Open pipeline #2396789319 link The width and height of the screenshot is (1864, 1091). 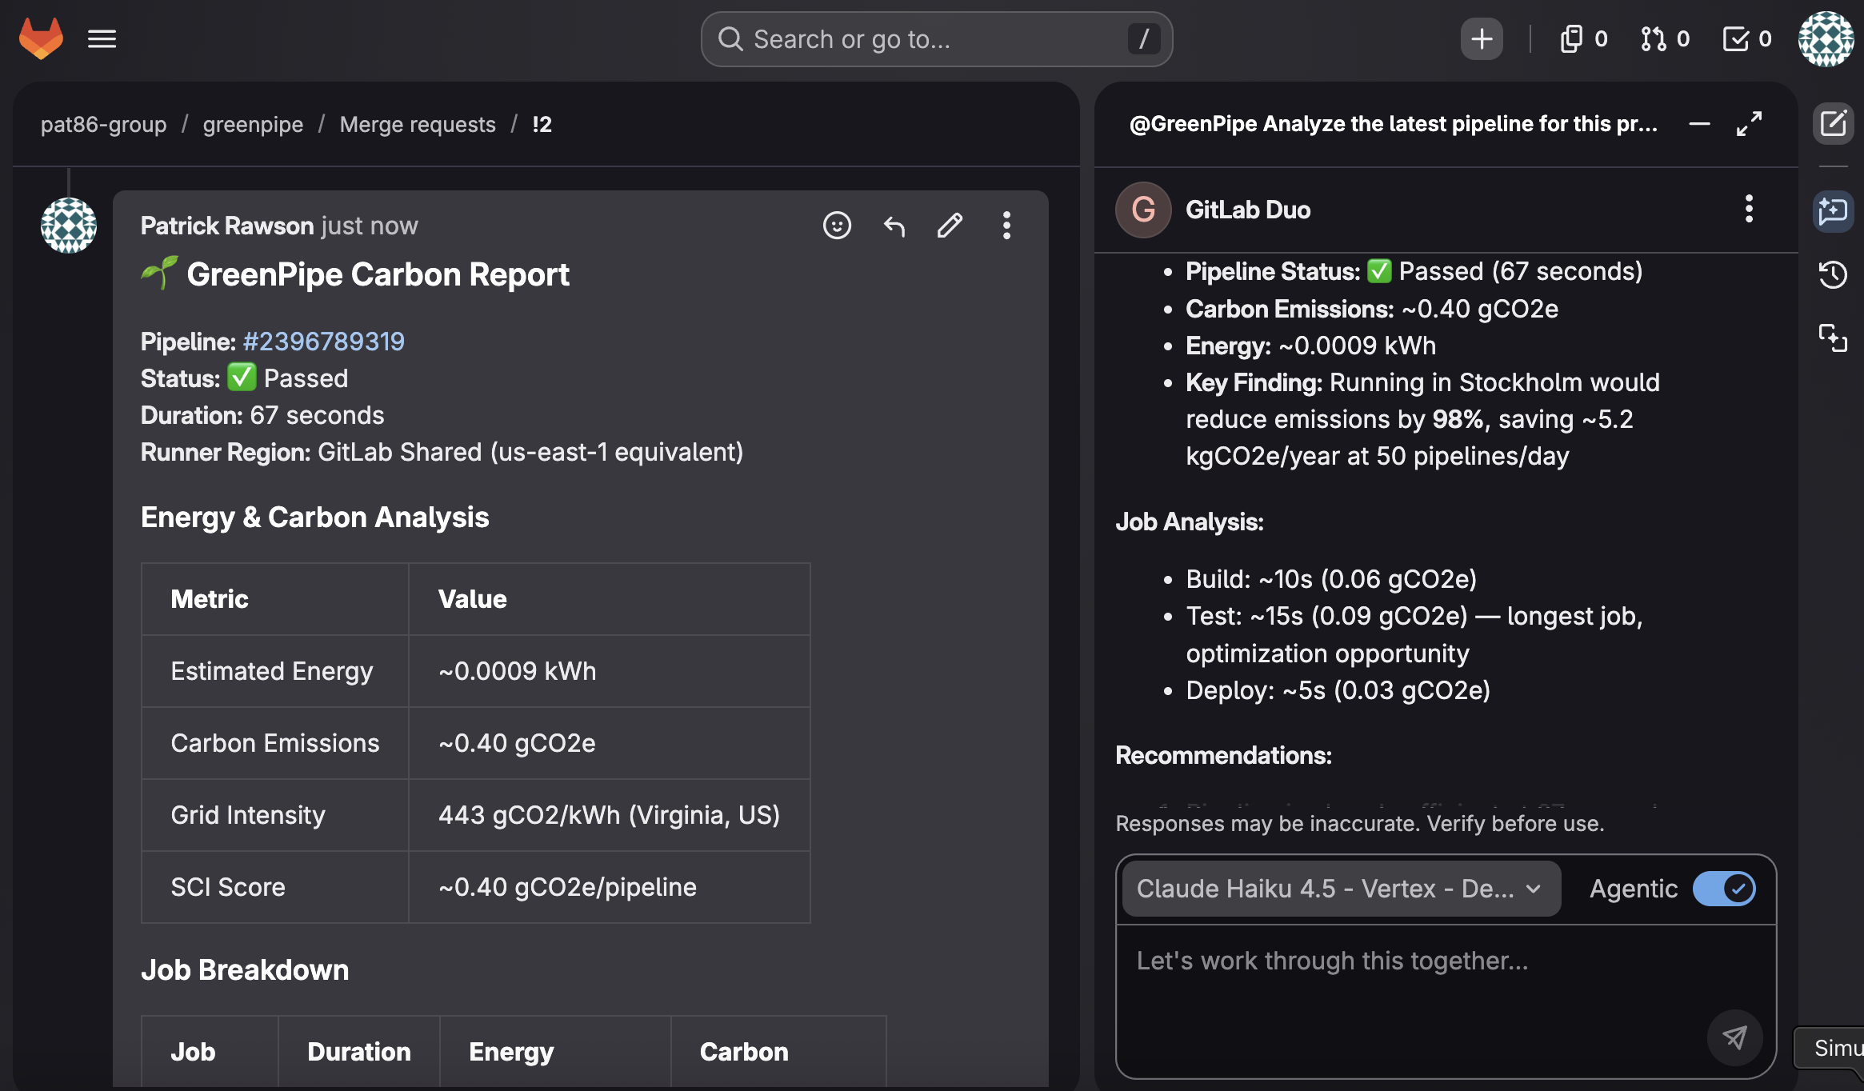click(324, 342)
